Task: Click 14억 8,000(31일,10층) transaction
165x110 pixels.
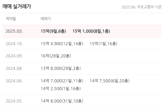Action: (62, 101)
